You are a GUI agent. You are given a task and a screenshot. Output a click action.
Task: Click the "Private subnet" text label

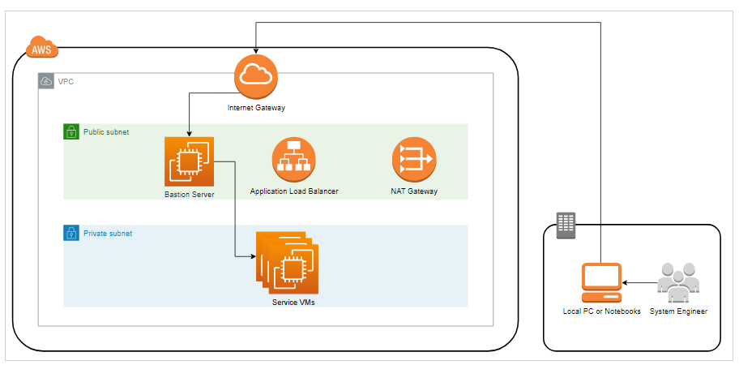(108, 234)
